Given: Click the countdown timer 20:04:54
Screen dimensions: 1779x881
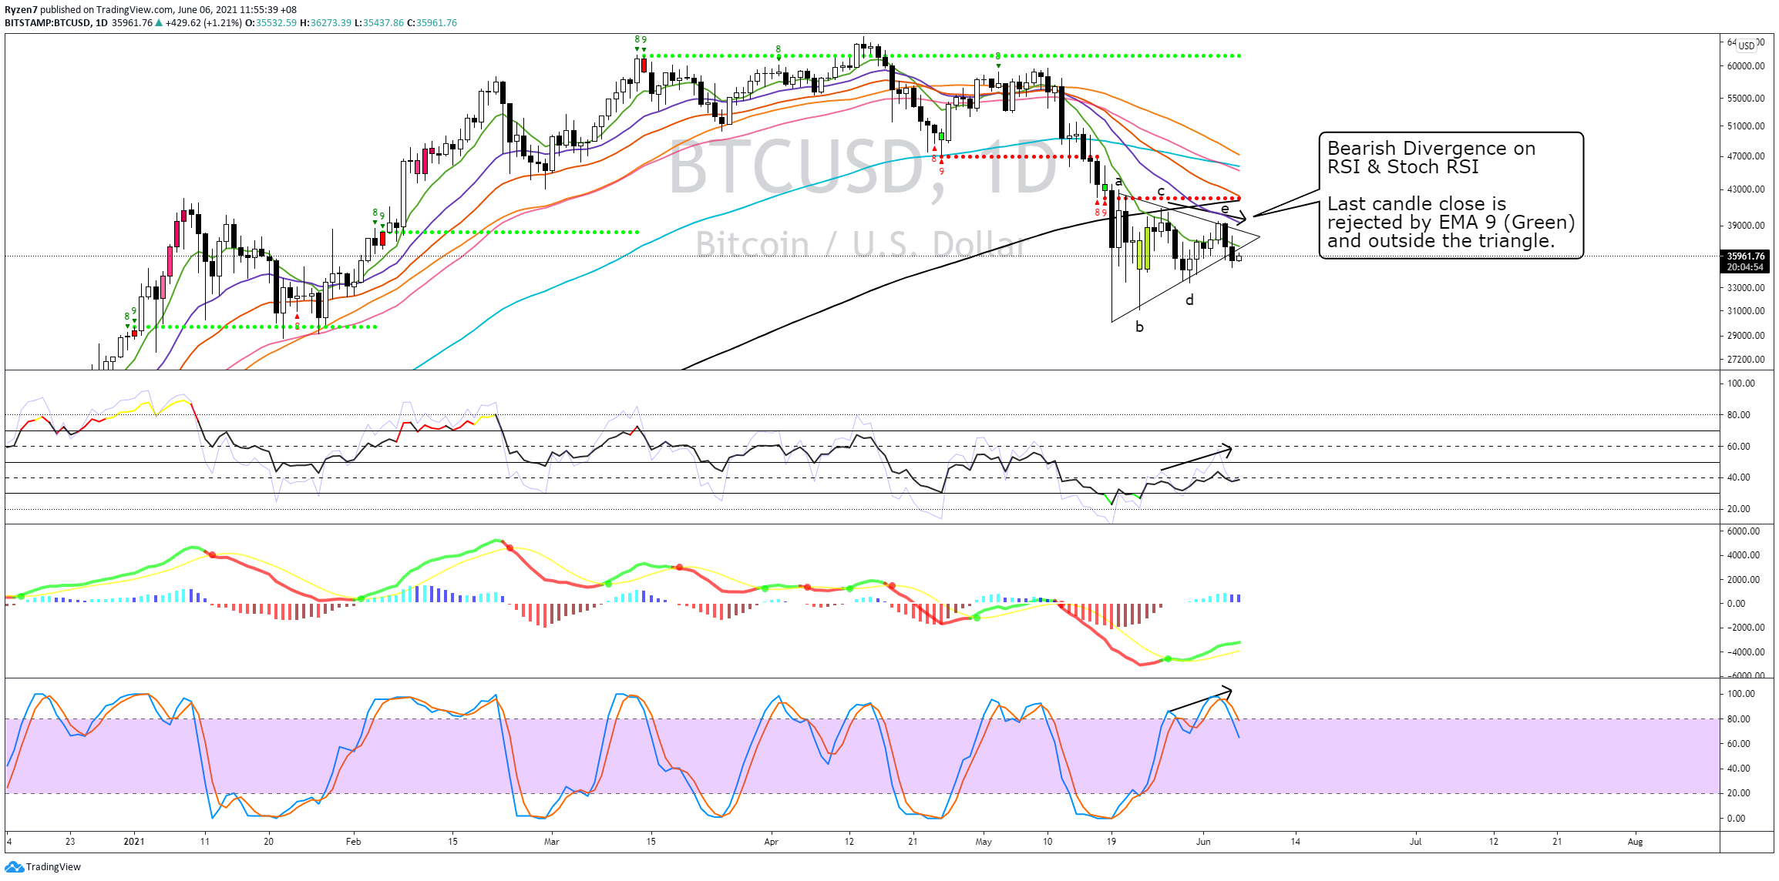Looking at the screenshot, I should coord(1745,267).
